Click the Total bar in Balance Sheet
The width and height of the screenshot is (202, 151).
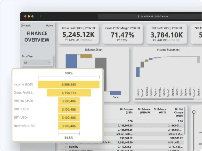[x=115, y=93]
